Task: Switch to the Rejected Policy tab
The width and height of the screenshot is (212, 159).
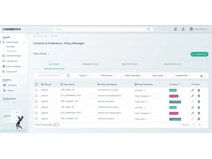Action: (173, 64)
